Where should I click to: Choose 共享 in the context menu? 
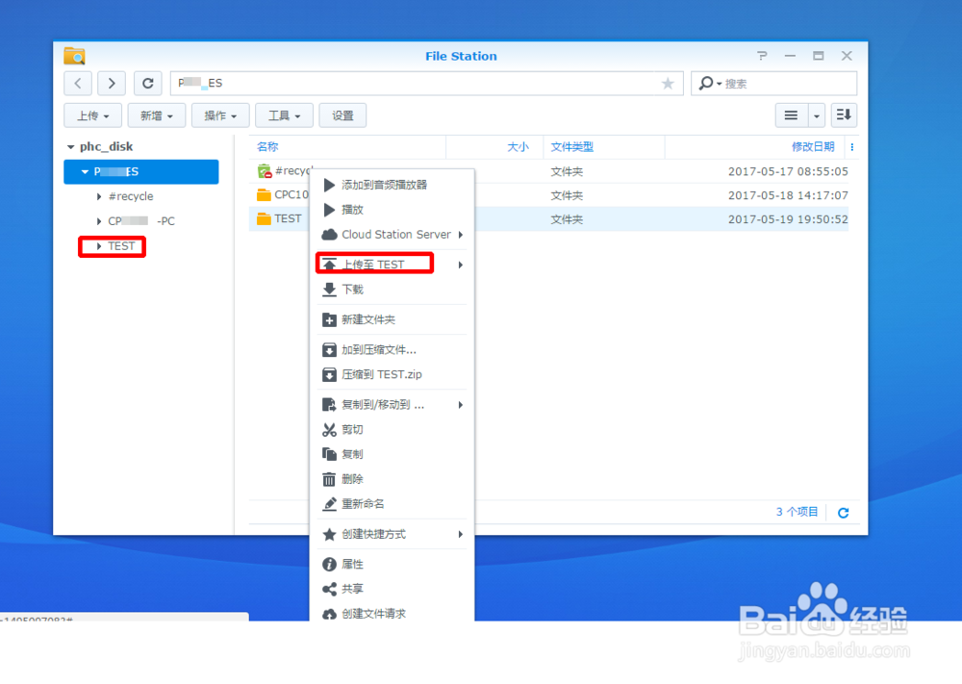[x=392, y=589]
